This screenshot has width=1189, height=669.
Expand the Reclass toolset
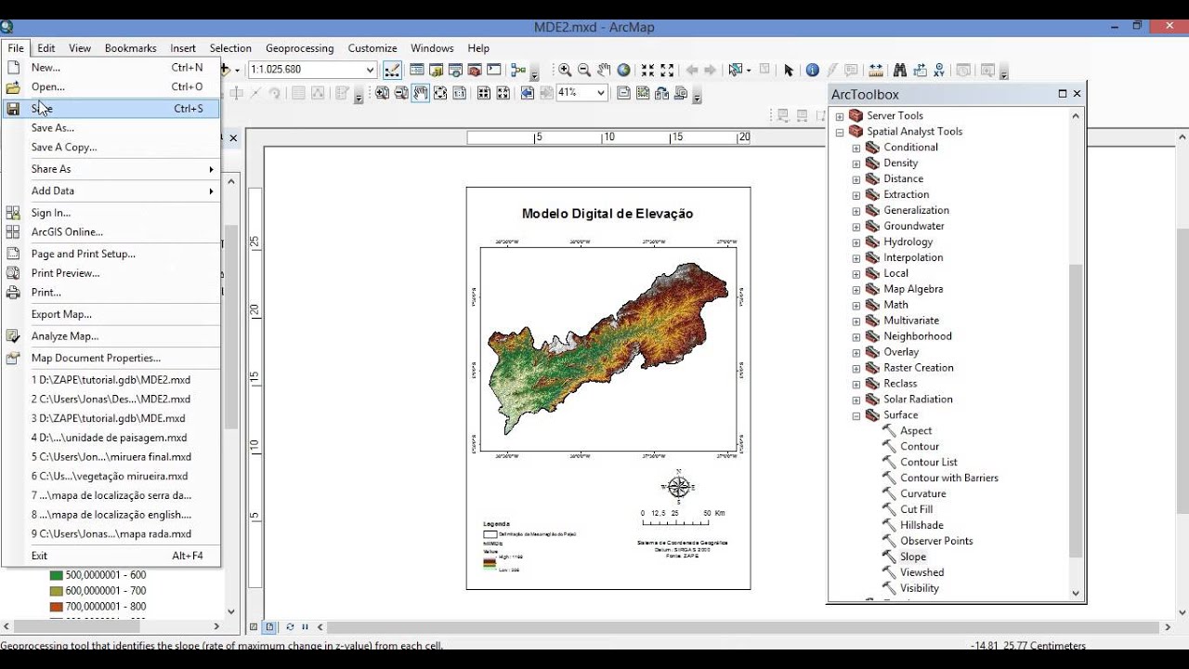click(856, 384)
